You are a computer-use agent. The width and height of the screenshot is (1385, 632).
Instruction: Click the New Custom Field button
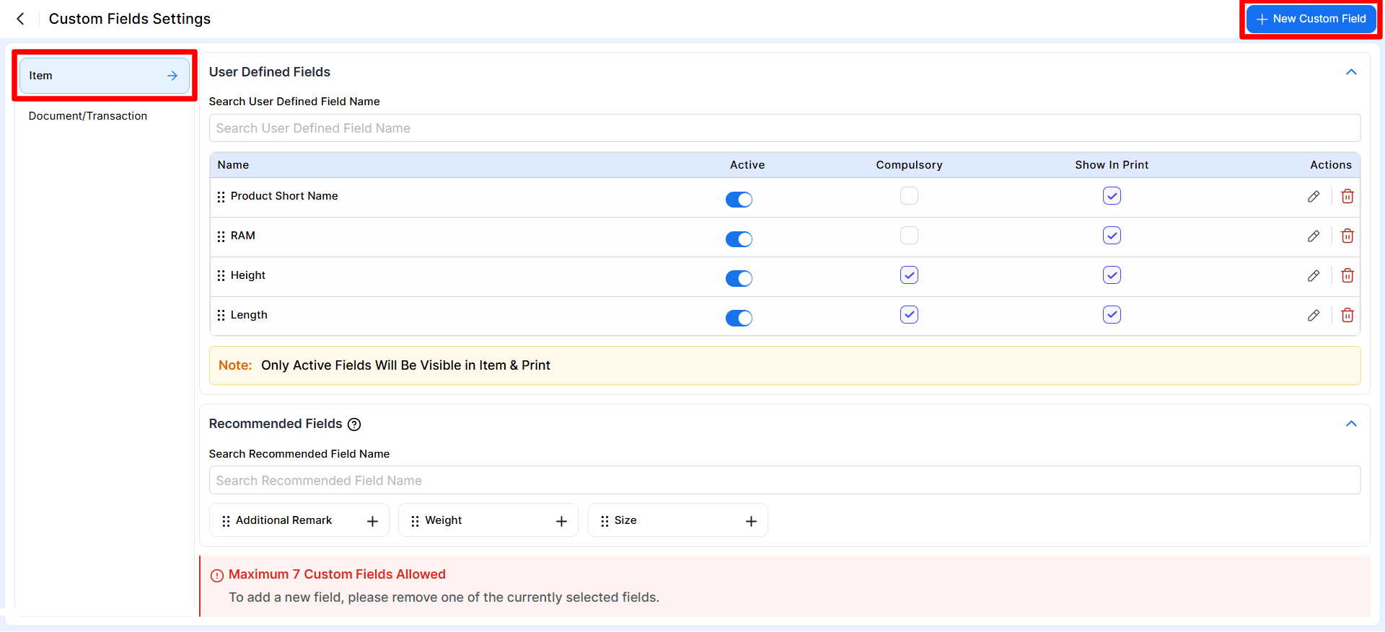[x=1311, y=19]
